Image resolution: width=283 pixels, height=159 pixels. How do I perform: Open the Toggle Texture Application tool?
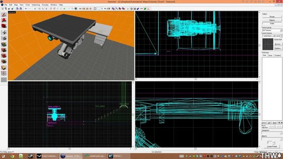(x=4, y=44)
